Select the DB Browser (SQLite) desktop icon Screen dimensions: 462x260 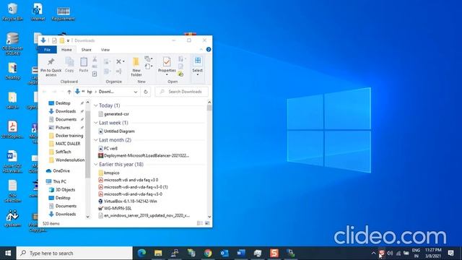click(x=12, y=43)
